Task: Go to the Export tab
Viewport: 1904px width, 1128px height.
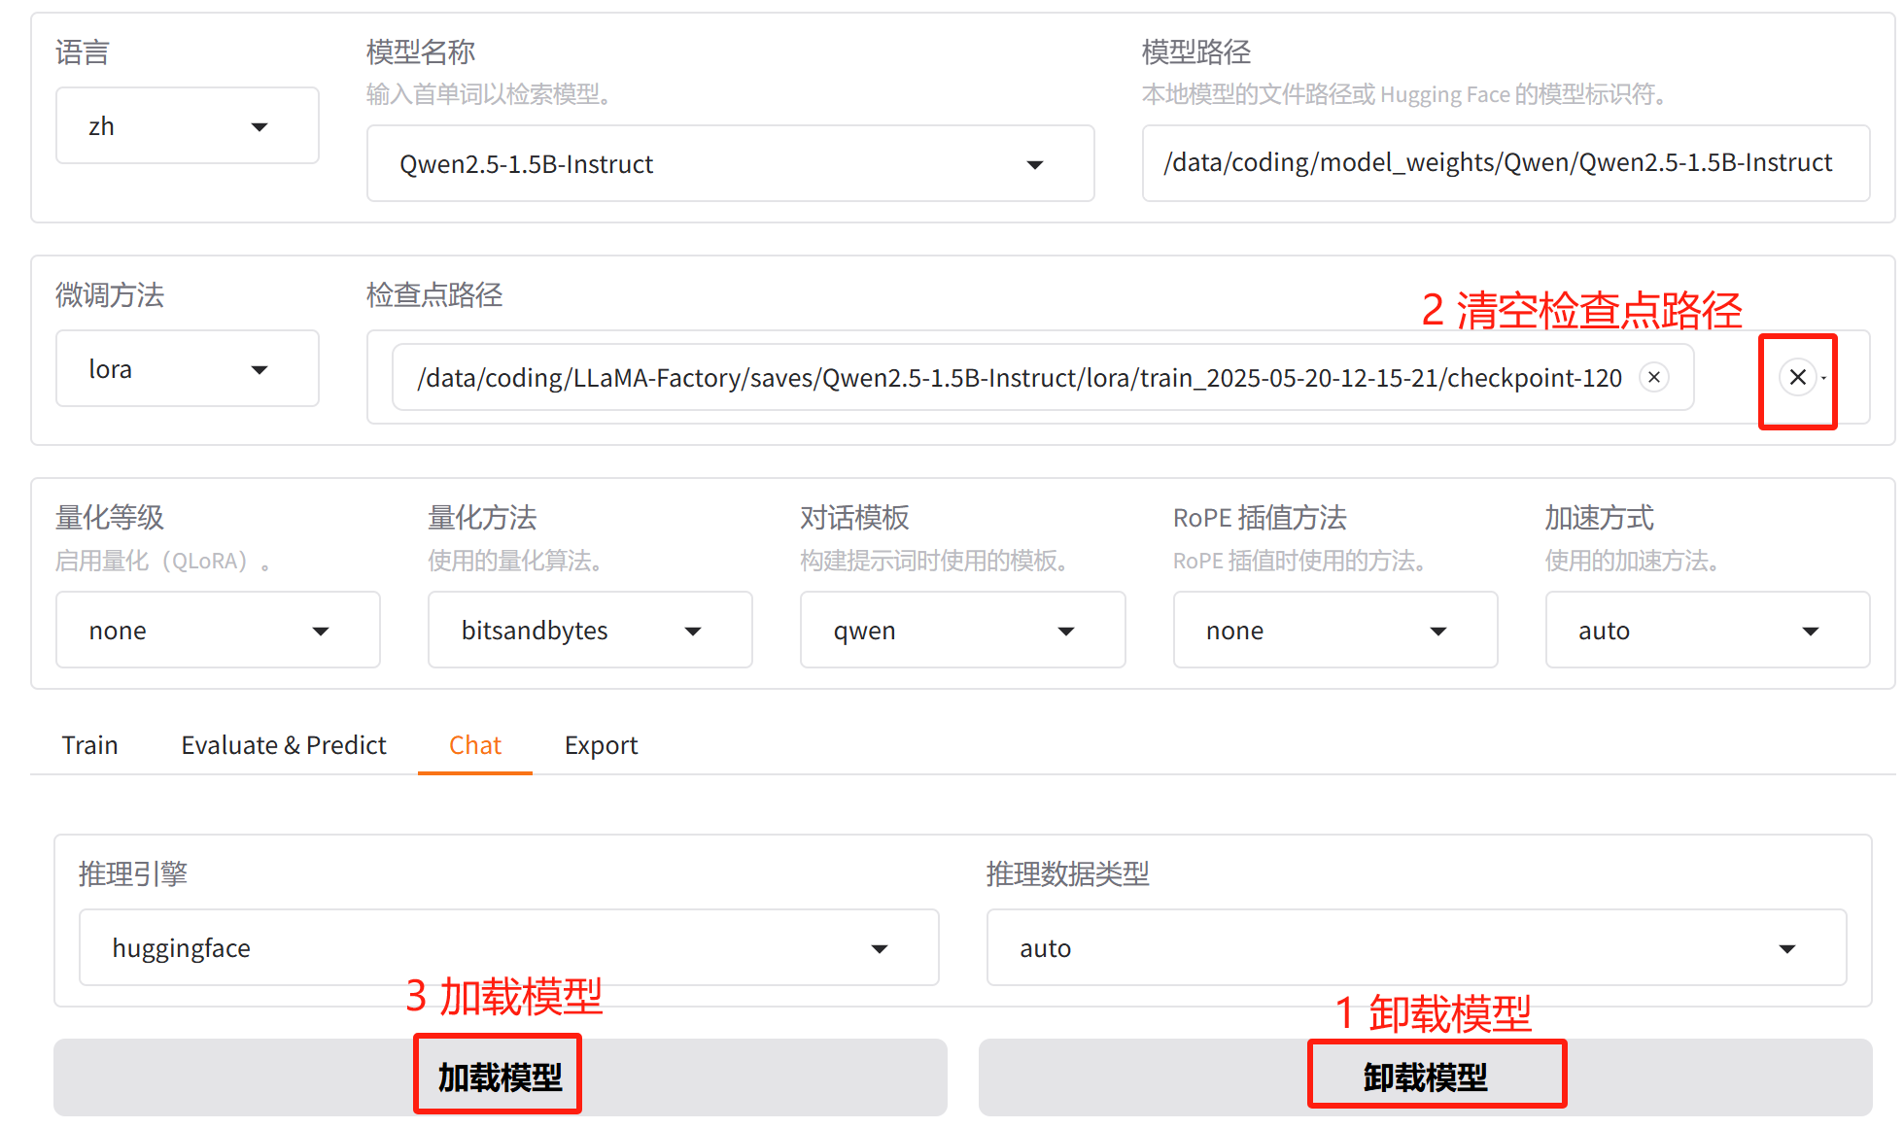Action: (601, 745)
